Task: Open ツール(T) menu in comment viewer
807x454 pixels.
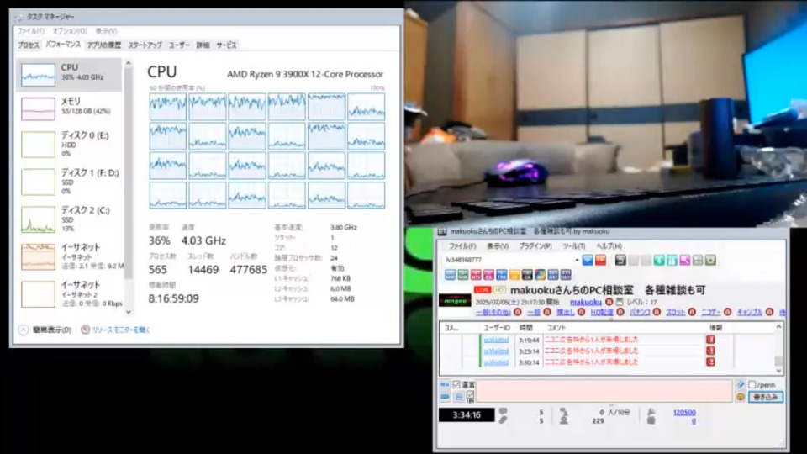Action: point(574,246)
